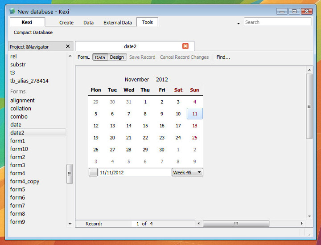Select November 18 in the calendar

[x=194, y=126]
